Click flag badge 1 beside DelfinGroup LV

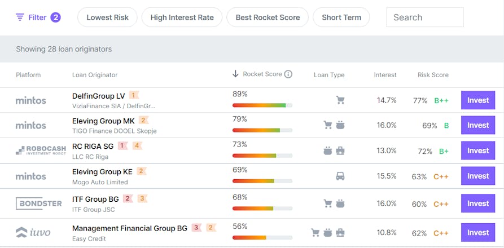point(134,95)
